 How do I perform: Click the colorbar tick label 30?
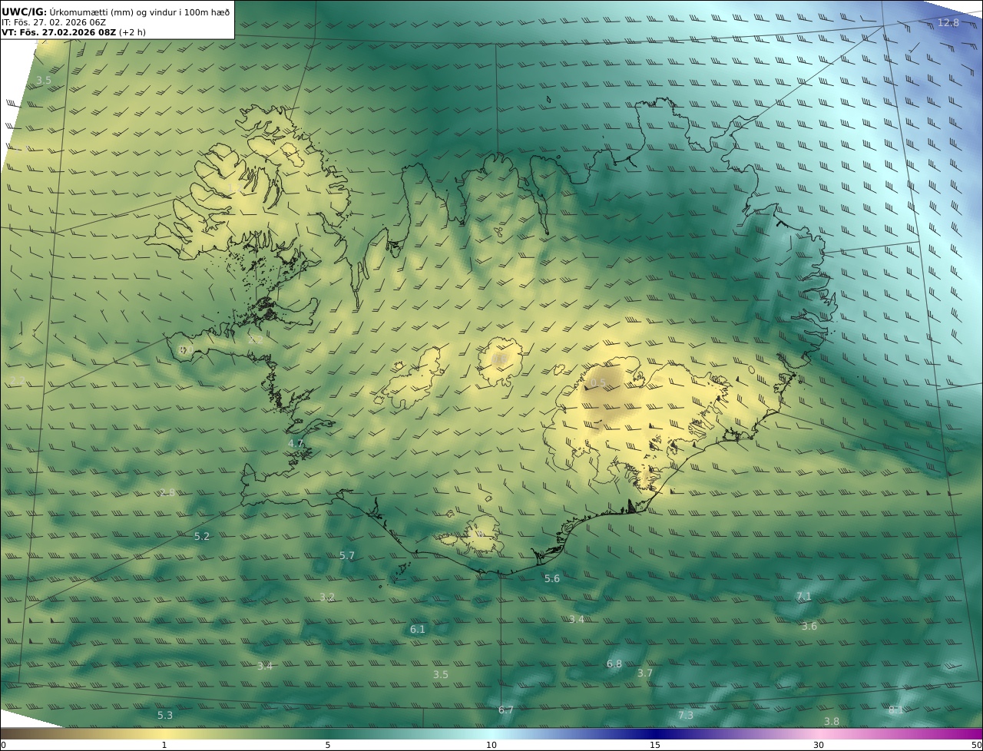coord(819,745)
